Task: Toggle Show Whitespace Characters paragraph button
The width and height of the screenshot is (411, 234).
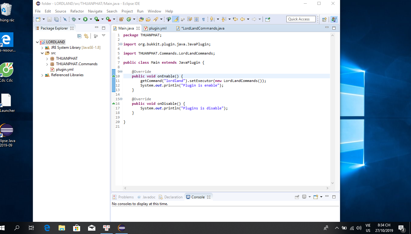Action: 203,19
